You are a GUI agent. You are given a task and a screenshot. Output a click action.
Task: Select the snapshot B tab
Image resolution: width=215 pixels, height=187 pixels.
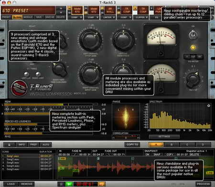coord(172,145)
